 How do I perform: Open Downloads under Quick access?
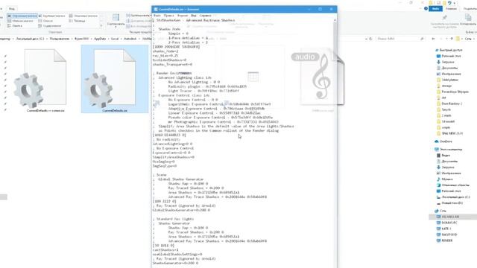pyautogui.click(x=446, y=62)
